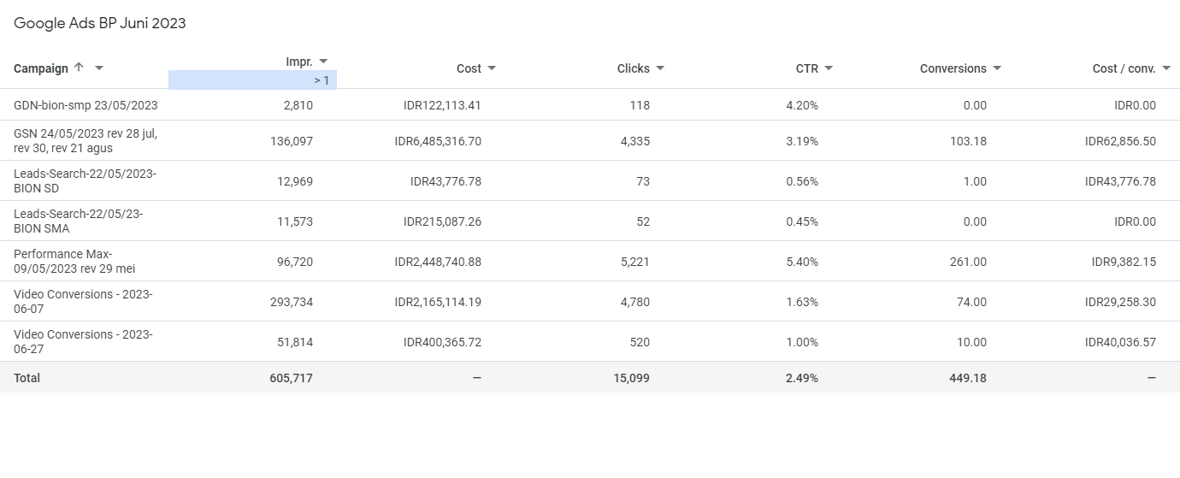
Task: Sort by the Campaign column header
Action: [41, 68]
